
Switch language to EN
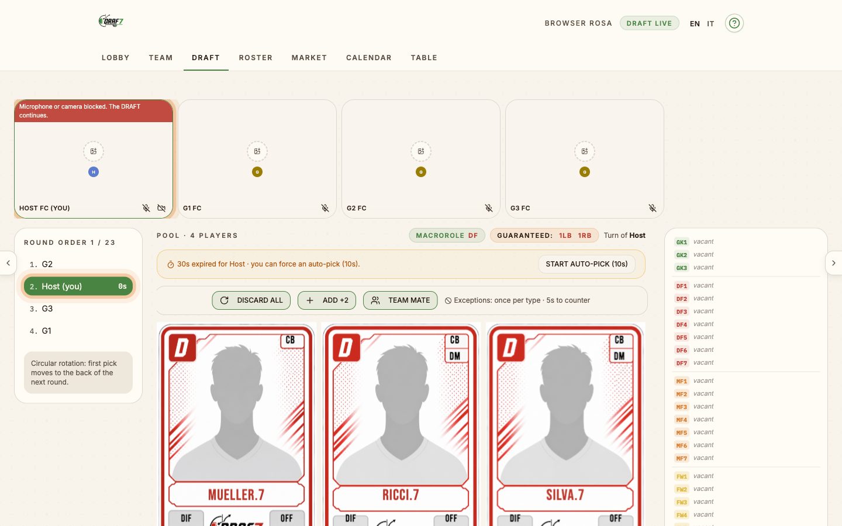[x=695, y=24]
